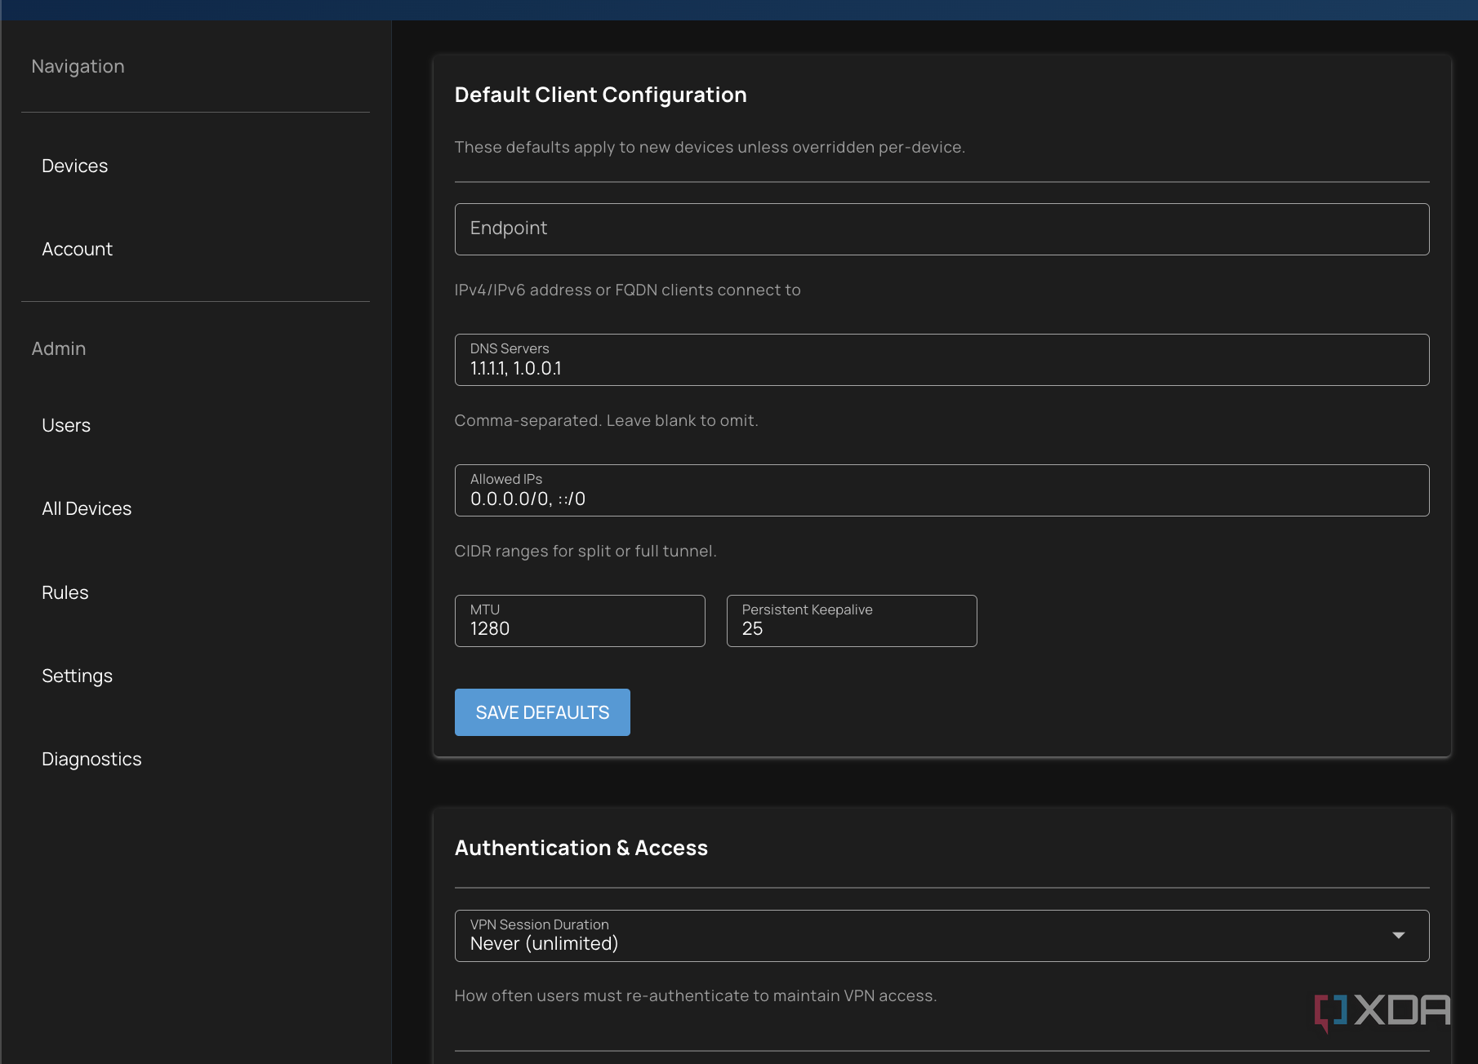This screenshot has width=1478, height=1064.
Task: Click the Allowed IPs field
Action: tap(942, 490)
